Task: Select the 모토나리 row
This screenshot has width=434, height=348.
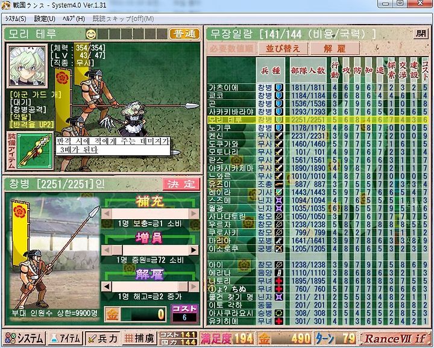Action: coord(318,152)
